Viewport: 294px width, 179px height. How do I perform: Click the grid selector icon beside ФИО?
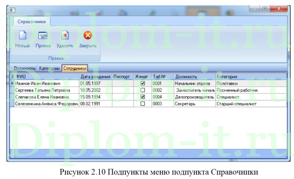12,76
